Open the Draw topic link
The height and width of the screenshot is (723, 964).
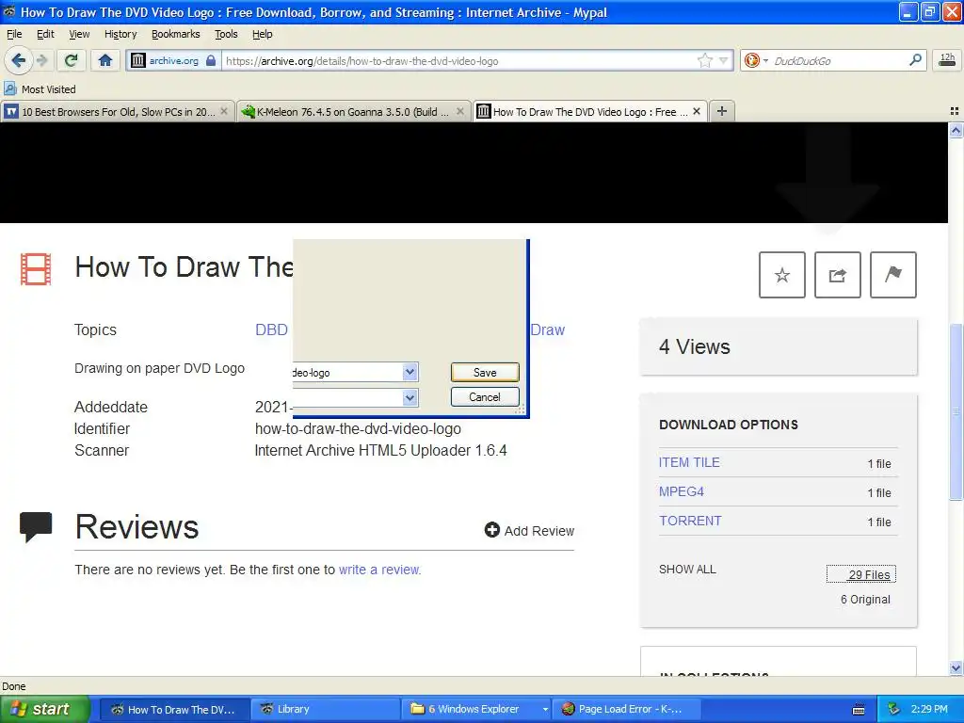pos(547,330)
